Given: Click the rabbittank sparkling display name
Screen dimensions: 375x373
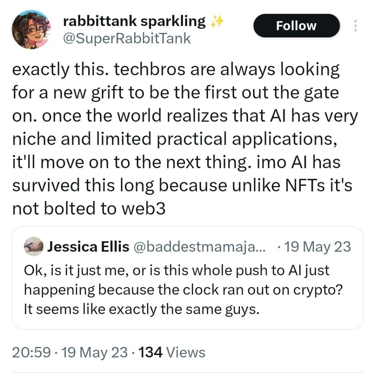Looking at the screenshot, I should pyautogui.click(x=134, y=22).
